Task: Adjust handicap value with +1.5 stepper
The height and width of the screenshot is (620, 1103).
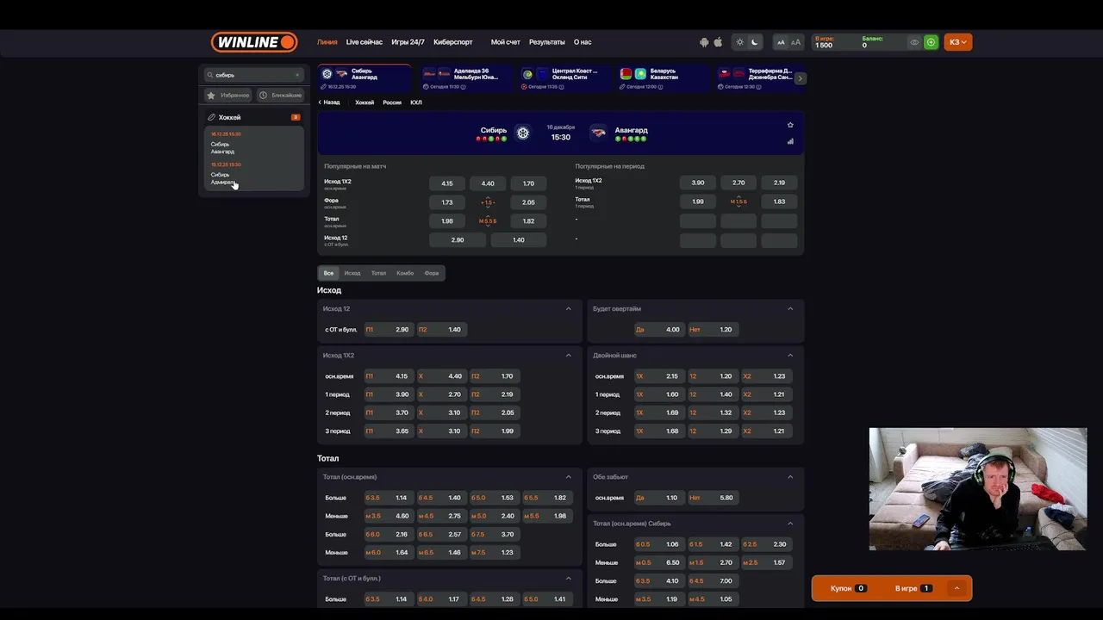Action: [x=488, y=202]
